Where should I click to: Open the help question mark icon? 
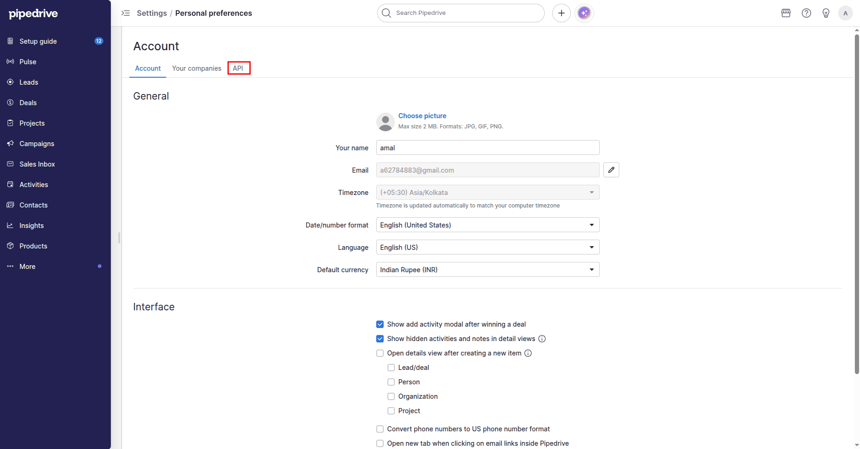coord(806,13)
